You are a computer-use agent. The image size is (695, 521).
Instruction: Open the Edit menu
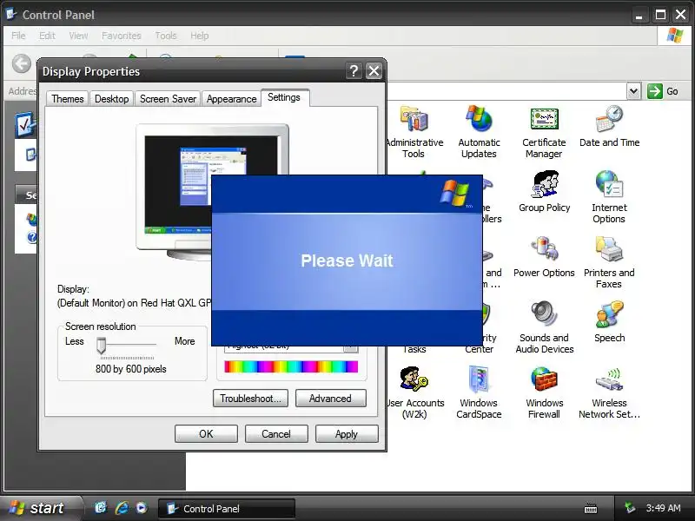(47, 36)
